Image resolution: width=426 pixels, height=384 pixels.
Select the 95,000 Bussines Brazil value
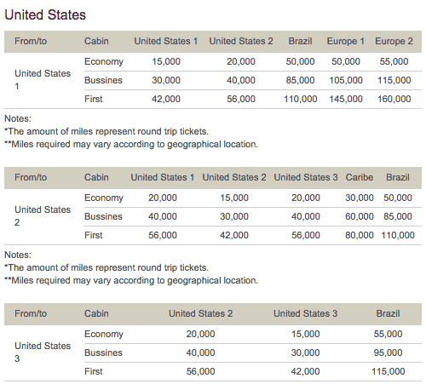point(388,352)
